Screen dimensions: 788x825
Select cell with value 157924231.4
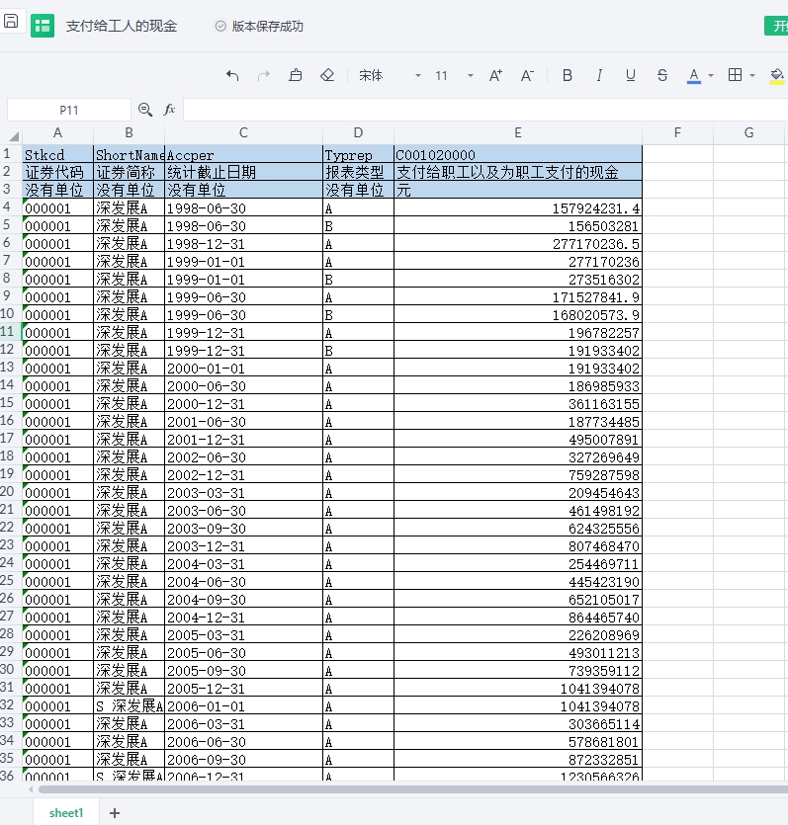pyautogui.click(x=517, y=207)
